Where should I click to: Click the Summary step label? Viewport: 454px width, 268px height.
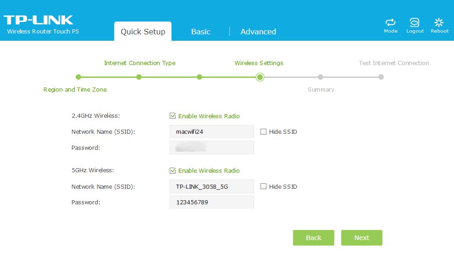point(321,90)
